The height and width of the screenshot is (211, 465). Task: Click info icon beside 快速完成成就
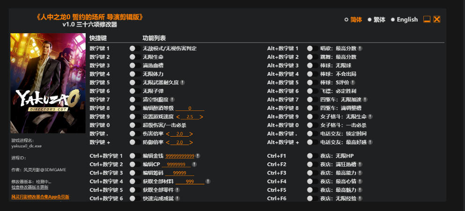point(177,198)
